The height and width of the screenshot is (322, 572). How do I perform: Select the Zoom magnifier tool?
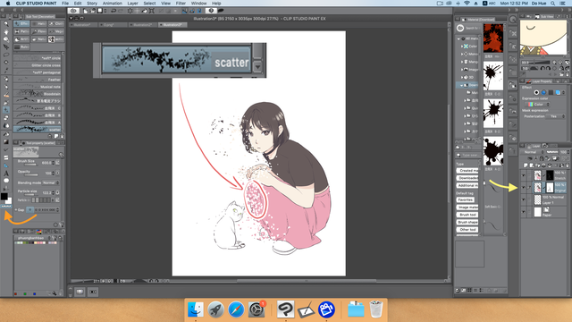(x=6, y=24)
